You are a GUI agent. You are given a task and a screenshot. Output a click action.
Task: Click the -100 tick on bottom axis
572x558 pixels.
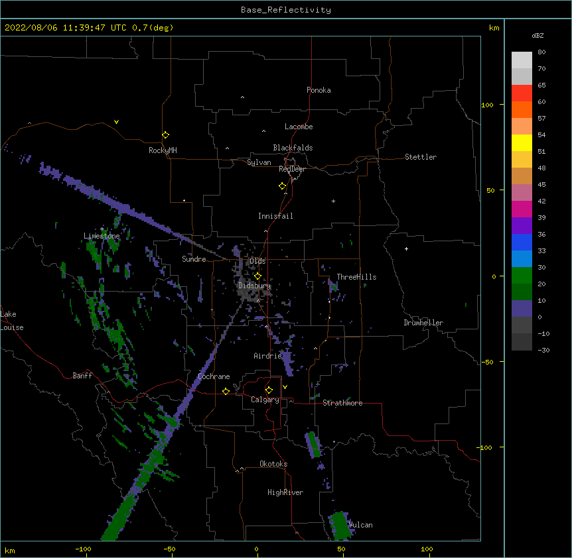coord(83,549)
